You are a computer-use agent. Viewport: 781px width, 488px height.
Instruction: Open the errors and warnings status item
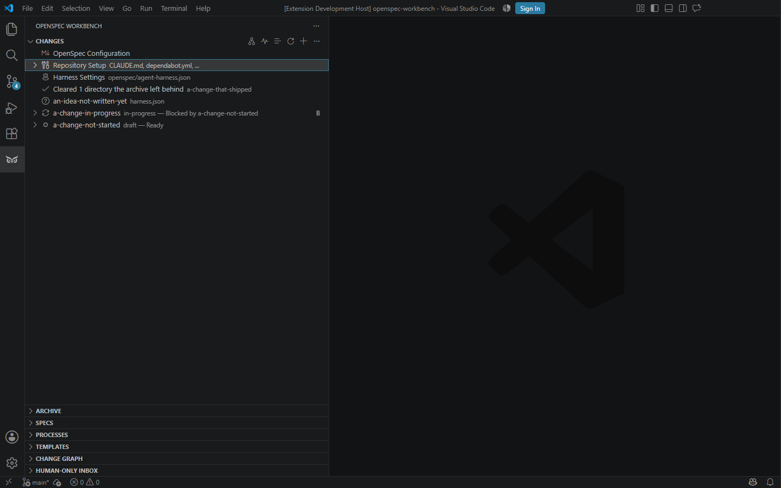pos(85,482)
